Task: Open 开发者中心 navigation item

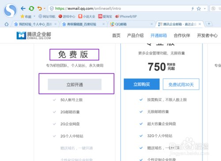Action: (207, 35)
